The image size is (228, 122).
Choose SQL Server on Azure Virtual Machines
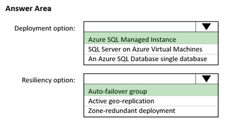pyautogui.click(x=151, y=49)
